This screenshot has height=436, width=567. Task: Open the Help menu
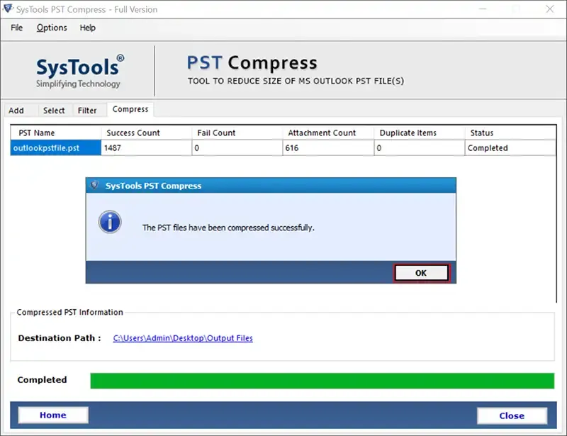click(87, 28)
